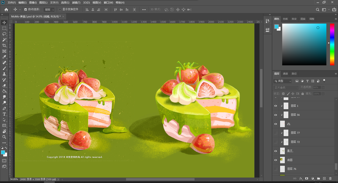
Task: Click the new adjustment layer icon
Action: pyautogui.click(x=313, y=178)
